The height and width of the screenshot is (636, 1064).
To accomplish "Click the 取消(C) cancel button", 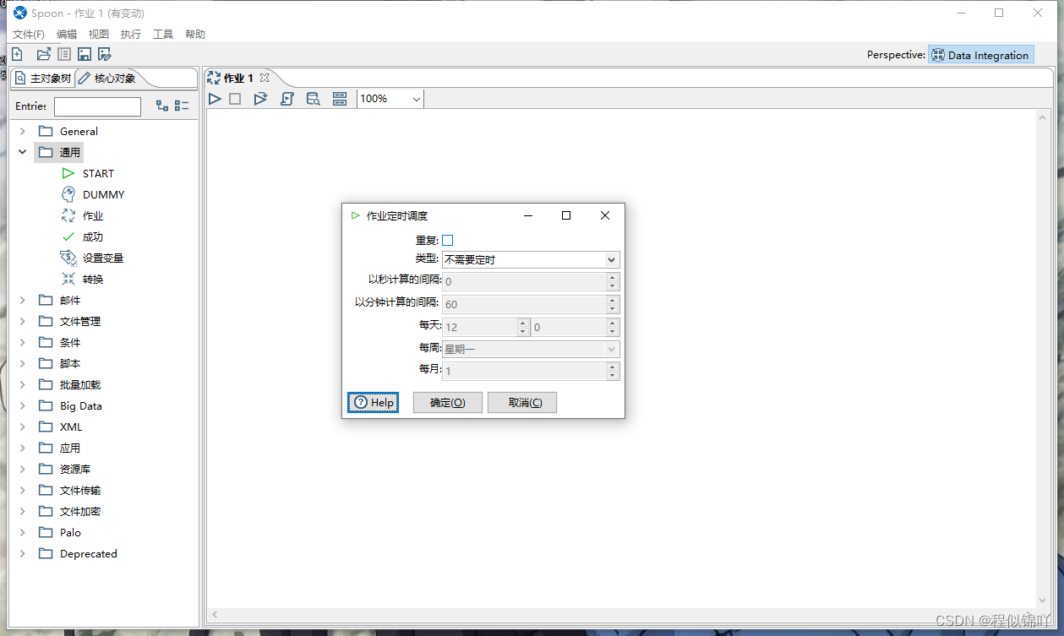I will click(x=522, y=403).
